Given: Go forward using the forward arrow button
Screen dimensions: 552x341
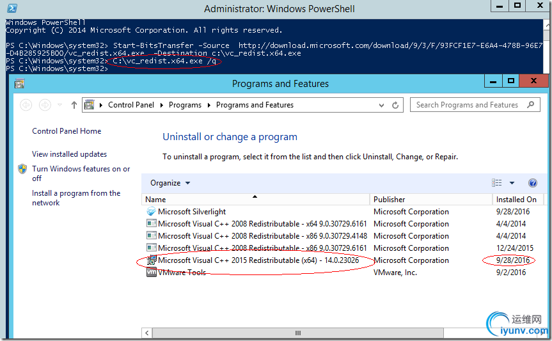Looking at the screenshot, I should (x=45, y=105).
